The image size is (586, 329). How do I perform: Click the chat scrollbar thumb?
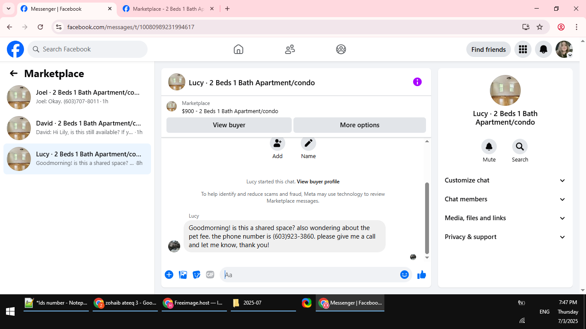click(x=427, y=218)
